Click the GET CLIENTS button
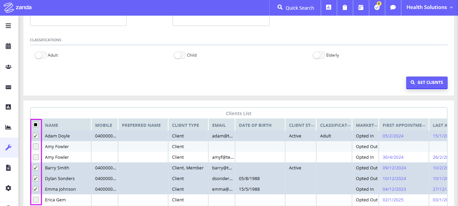The image size is (458, 206). (x=427, y=83)
